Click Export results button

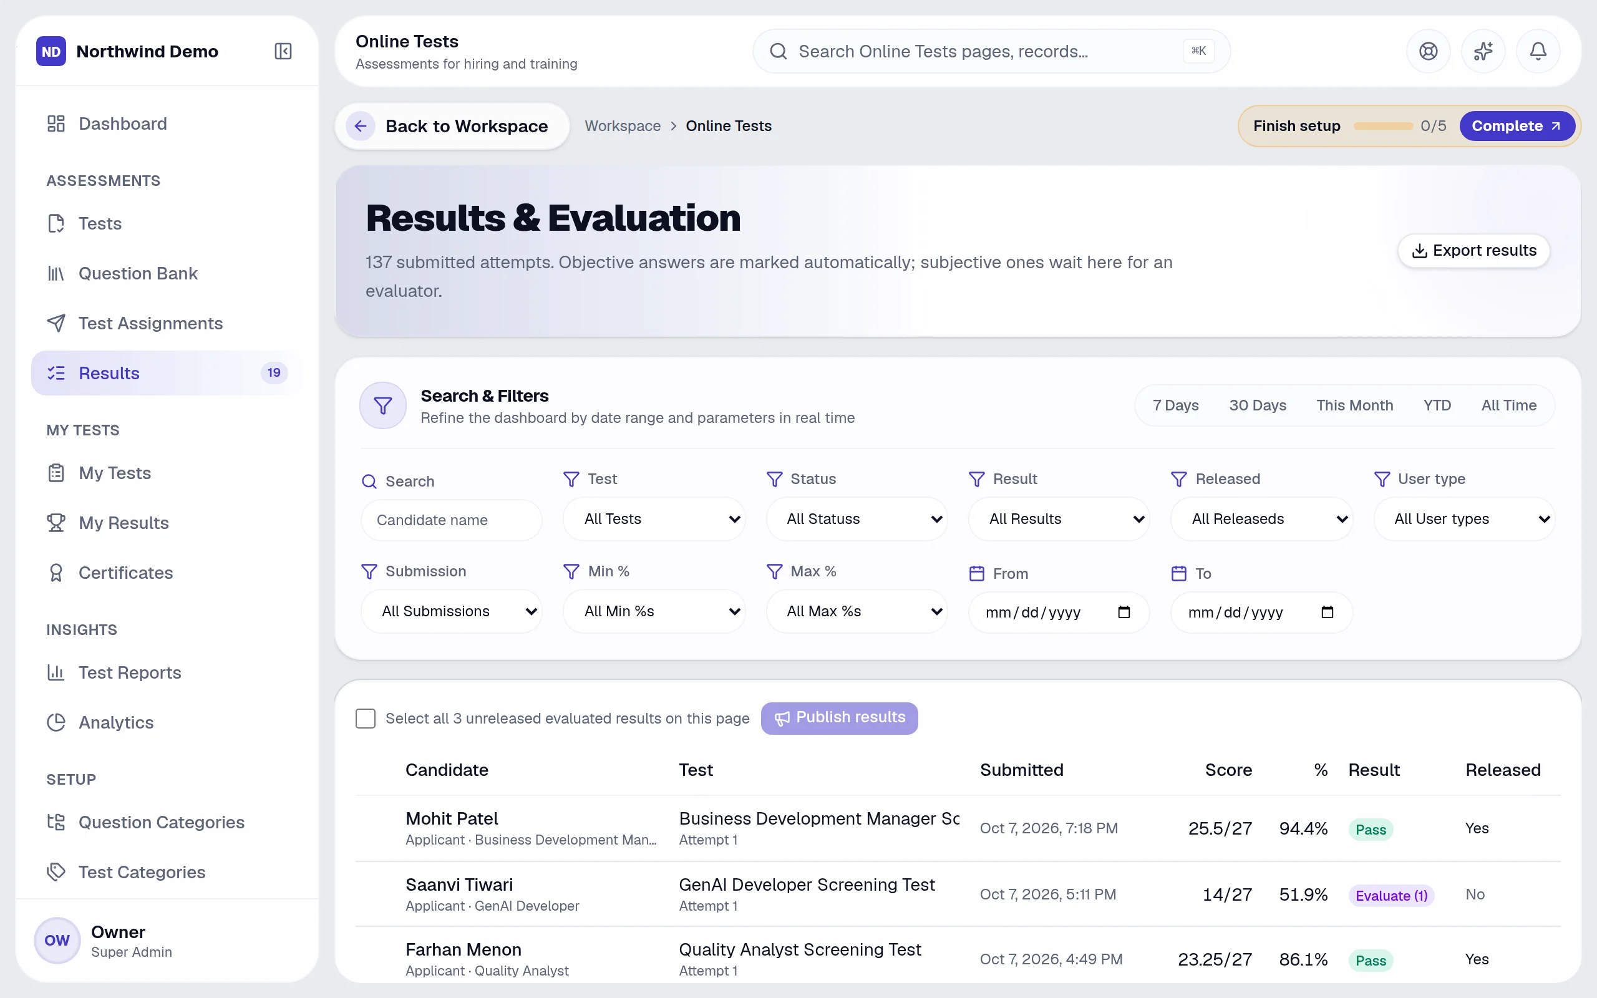[x=1473, y=251]
